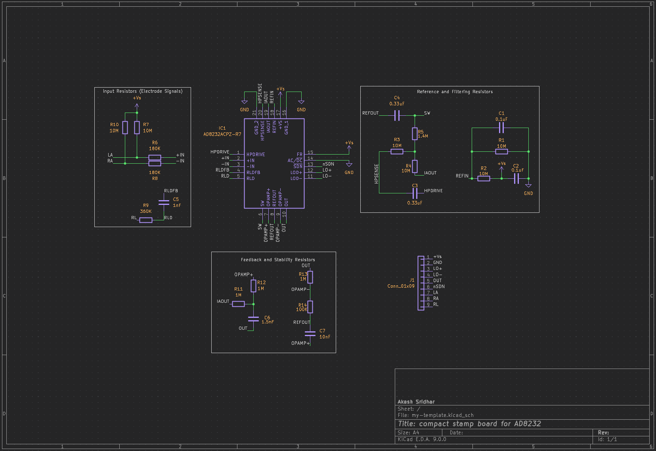Select the R5 resistor symbol
656x451 pixels.
tap(415, 134)
